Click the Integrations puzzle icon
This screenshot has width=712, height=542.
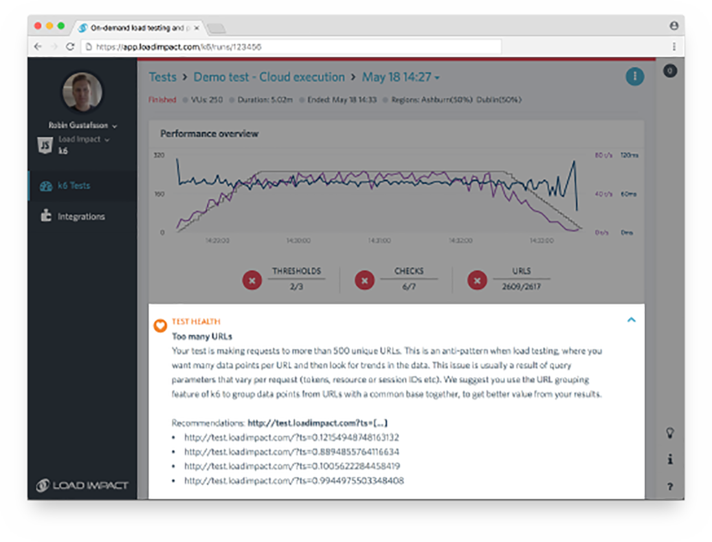(46, 215)
